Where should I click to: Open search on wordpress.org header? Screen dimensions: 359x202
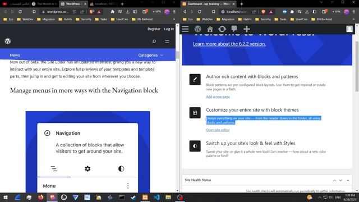154,41
